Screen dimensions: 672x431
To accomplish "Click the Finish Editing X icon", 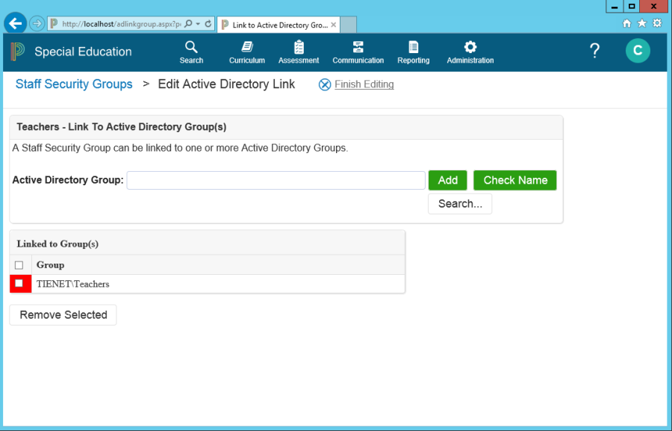I will (325, 84).
